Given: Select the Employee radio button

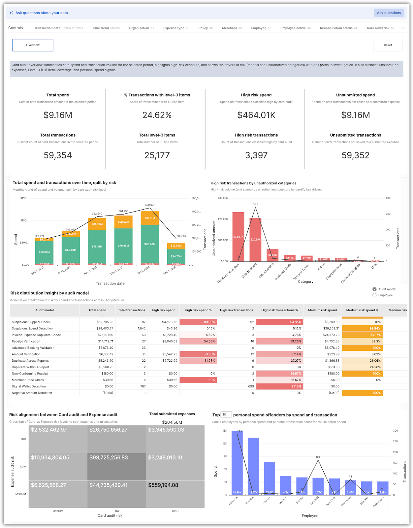Looking at the screenshot, I should [374, 295].
